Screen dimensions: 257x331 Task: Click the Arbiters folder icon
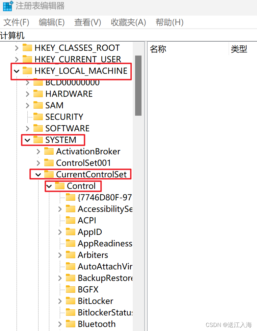coord(71,255)
